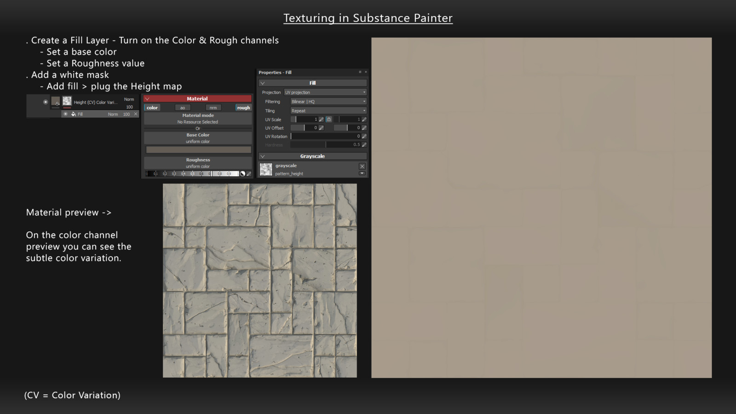This screenshot has height=414, width=736.
Task: Expand the grayscale resource options arrow
Action: [362, 173]
